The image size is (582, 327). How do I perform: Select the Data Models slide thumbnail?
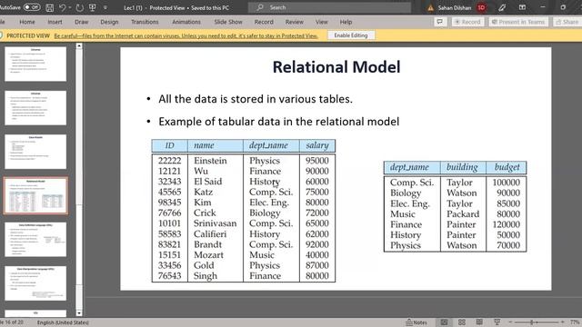coord(35,152)
